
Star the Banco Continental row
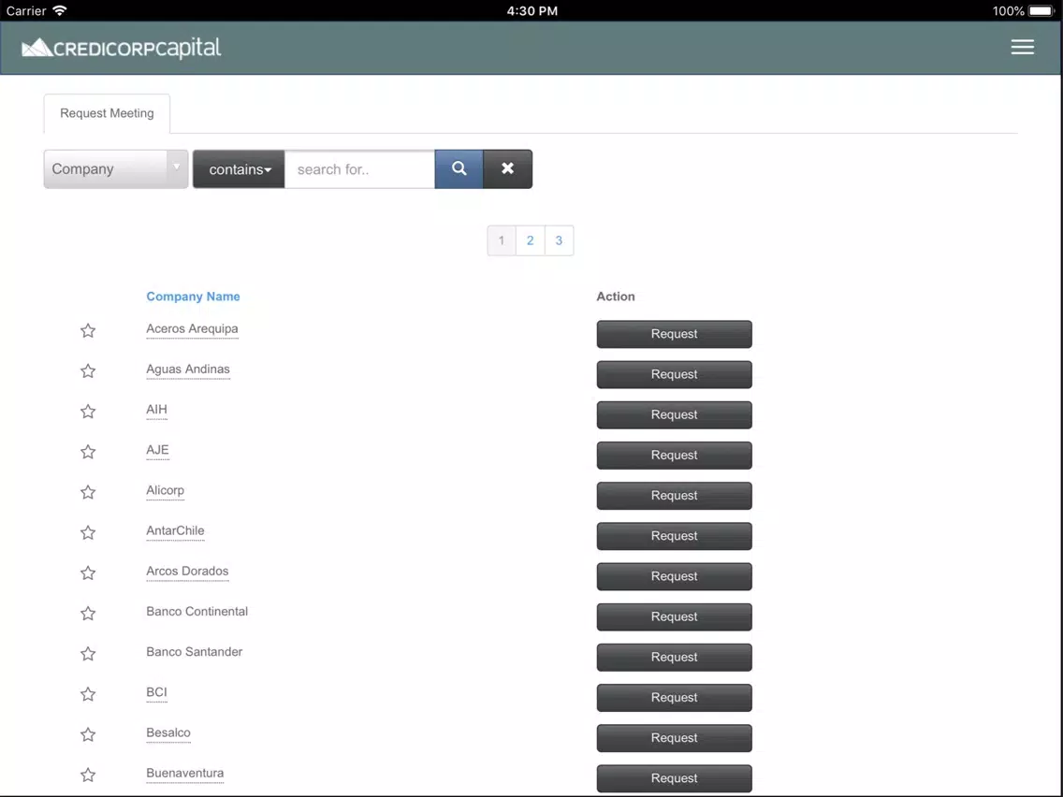[88, 614]
